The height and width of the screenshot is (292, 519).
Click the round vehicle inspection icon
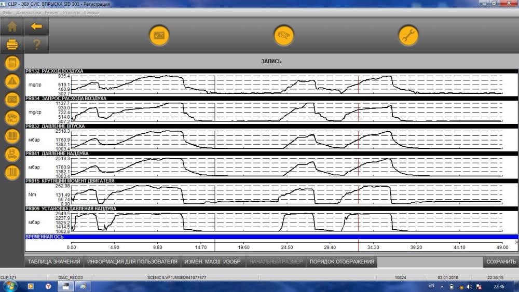tap(284, 35)
